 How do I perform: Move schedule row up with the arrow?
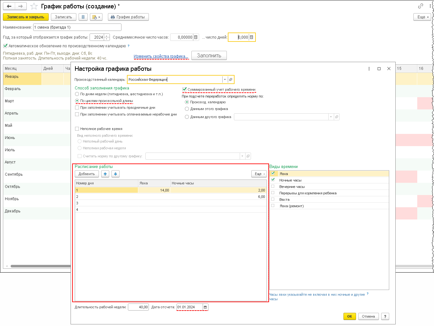[x=105, y=174]
